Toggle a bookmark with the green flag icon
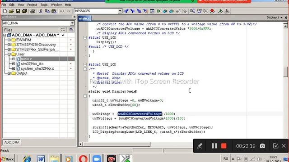Screen dimensions: 289x162 [x=158, y=11]
